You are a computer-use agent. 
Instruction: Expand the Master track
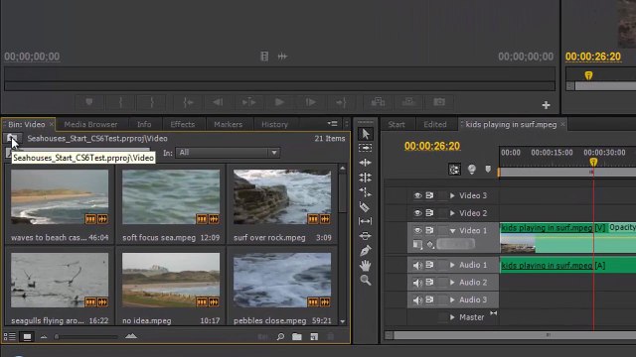tap(452, 317)
